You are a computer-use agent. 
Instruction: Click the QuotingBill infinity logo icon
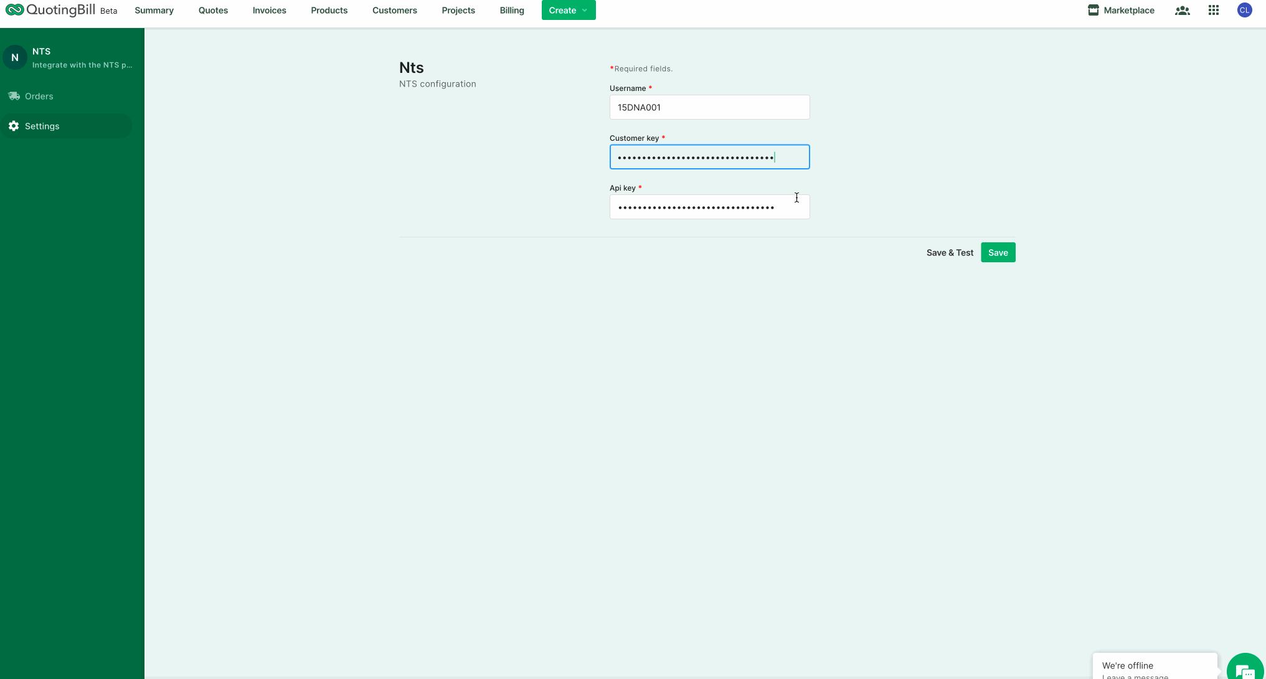[14, 10]
